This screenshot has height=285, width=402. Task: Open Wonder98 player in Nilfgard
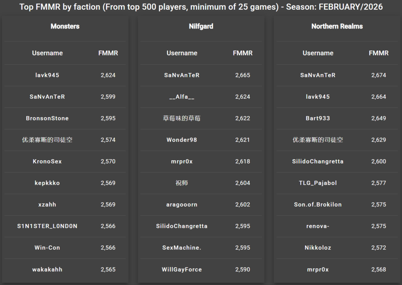(x=182, y=140)
